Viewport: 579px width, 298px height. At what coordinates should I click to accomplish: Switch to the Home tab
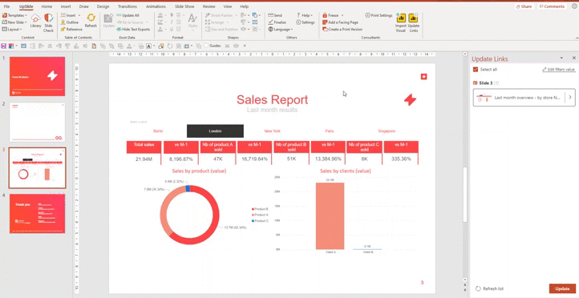(x=47, y=6)
